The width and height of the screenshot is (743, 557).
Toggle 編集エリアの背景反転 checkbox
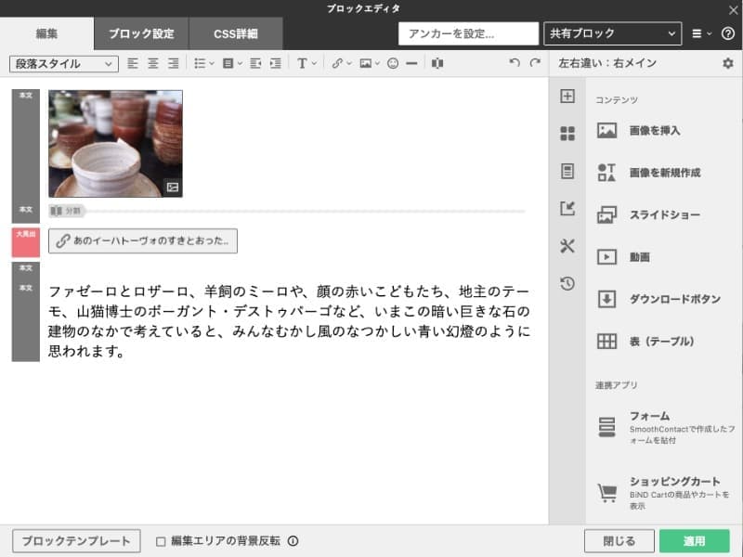coord(161,541)
